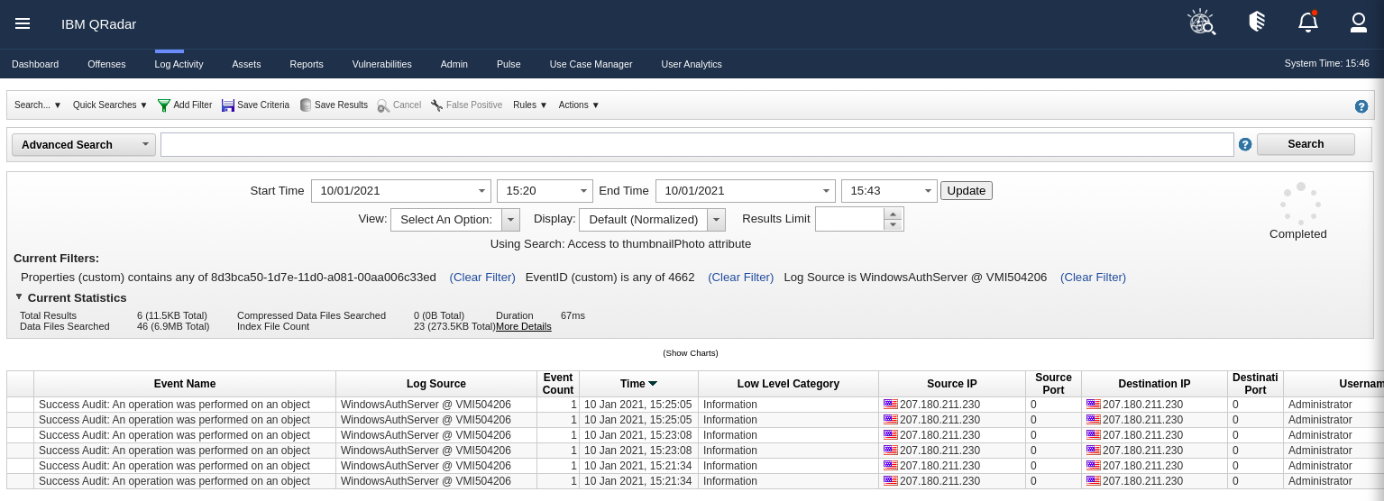Sort by the Log Source column header

point(436,384)
